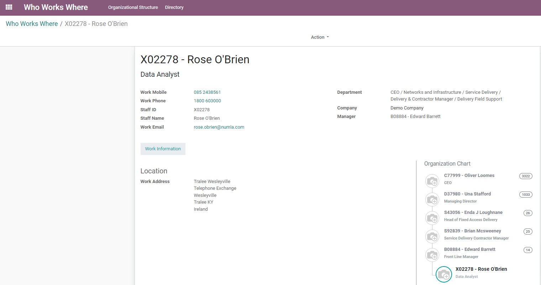Click Tralee Wesleyville address line
The width and height of the screenshot is (541, 285).
212,182
